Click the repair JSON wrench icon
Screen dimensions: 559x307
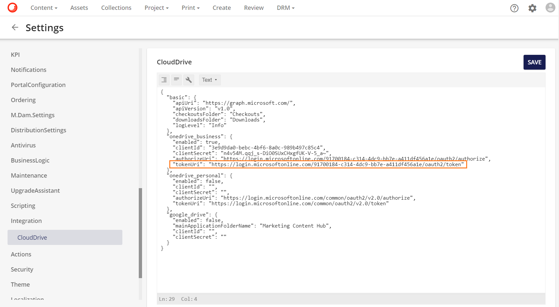(x=189, y=80)
